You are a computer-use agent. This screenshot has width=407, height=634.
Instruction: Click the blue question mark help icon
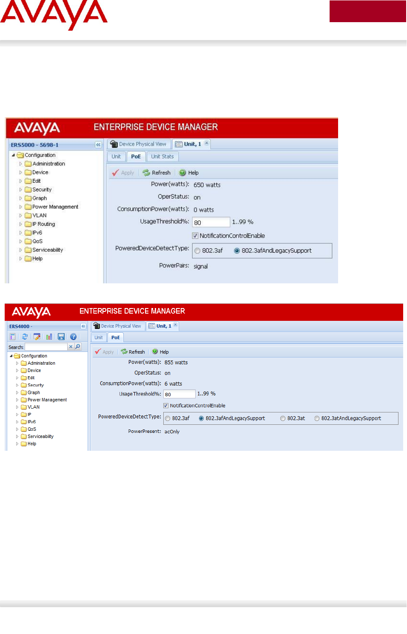(x=73, y=337)
